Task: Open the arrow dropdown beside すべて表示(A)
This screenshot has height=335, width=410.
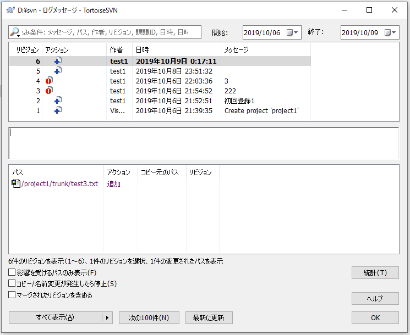Action: tap(107, 317)
